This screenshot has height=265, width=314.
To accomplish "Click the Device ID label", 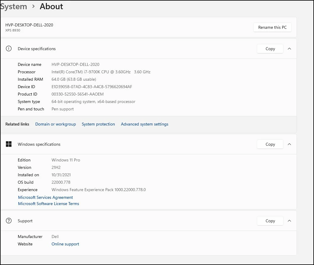I will pos(26,87).
